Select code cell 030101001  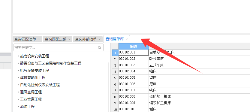(x=134, y=52)
